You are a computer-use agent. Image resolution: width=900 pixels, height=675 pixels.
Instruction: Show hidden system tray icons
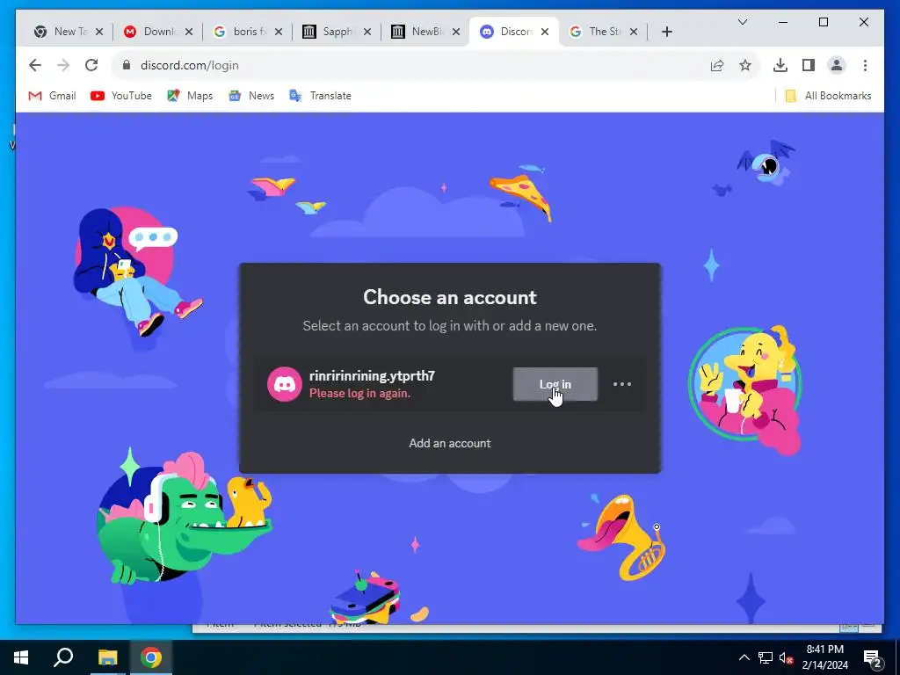744,657
